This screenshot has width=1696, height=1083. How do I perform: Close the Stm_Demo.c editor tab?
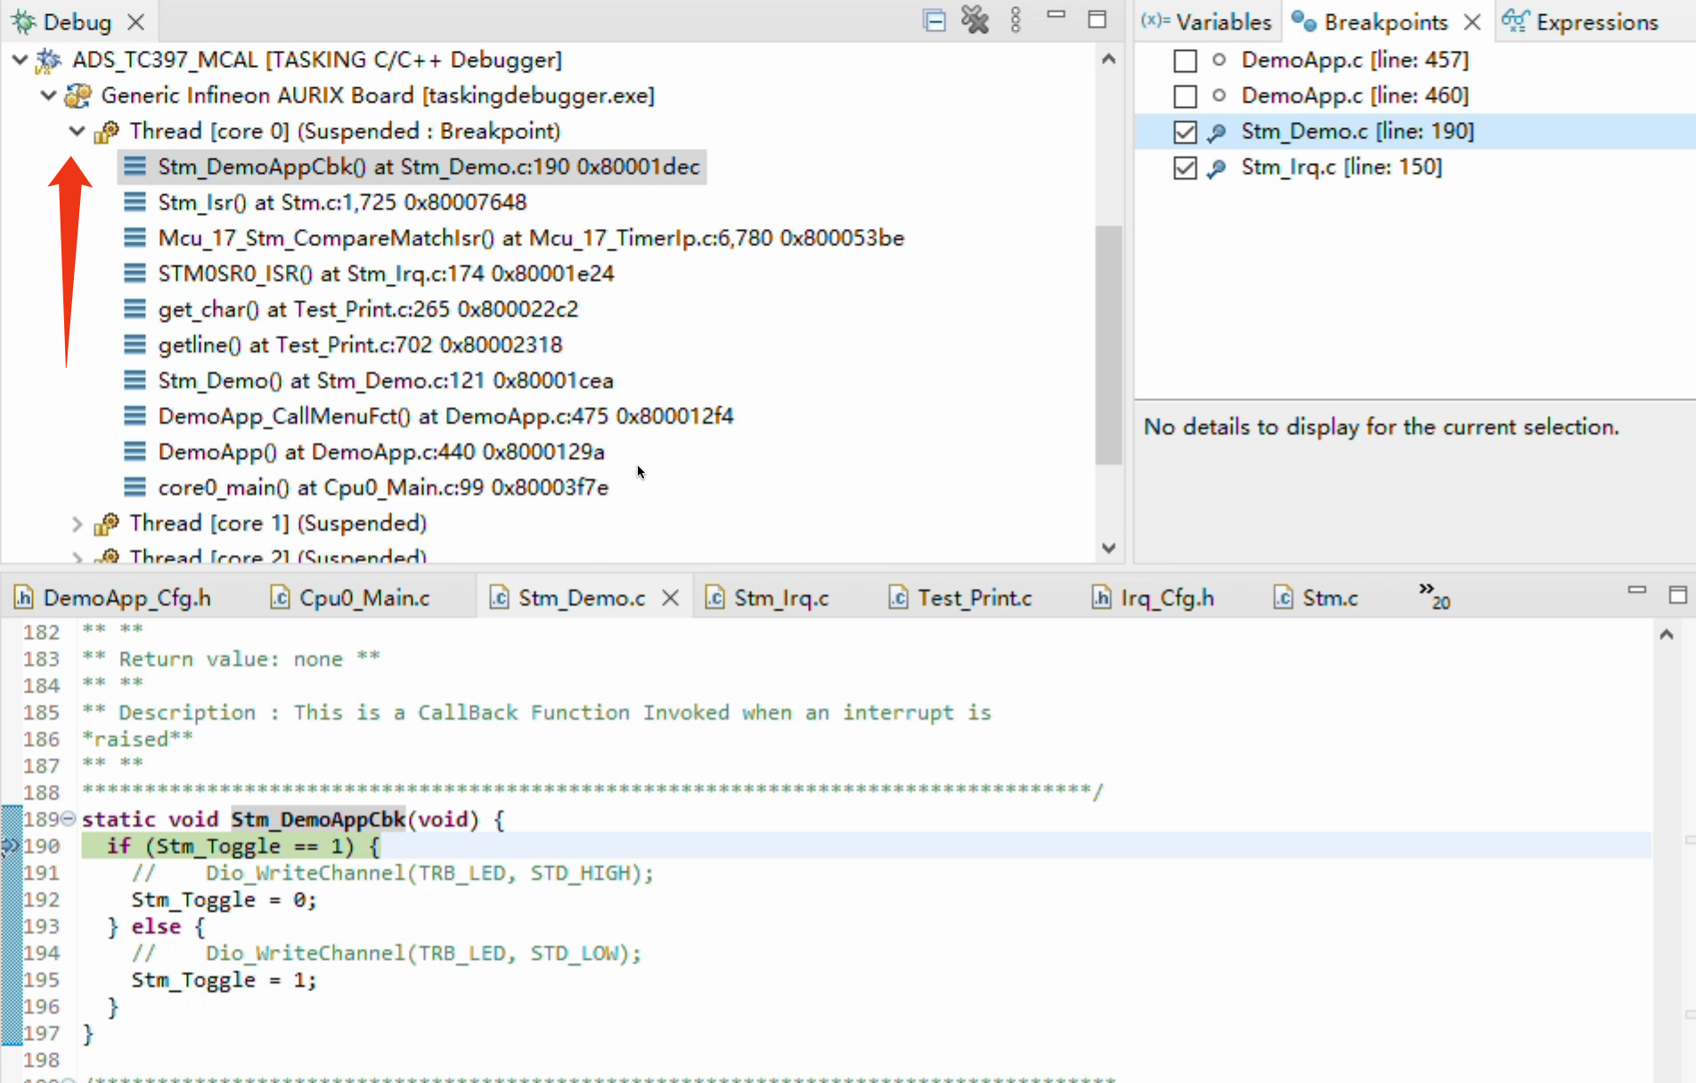(671, 598)
